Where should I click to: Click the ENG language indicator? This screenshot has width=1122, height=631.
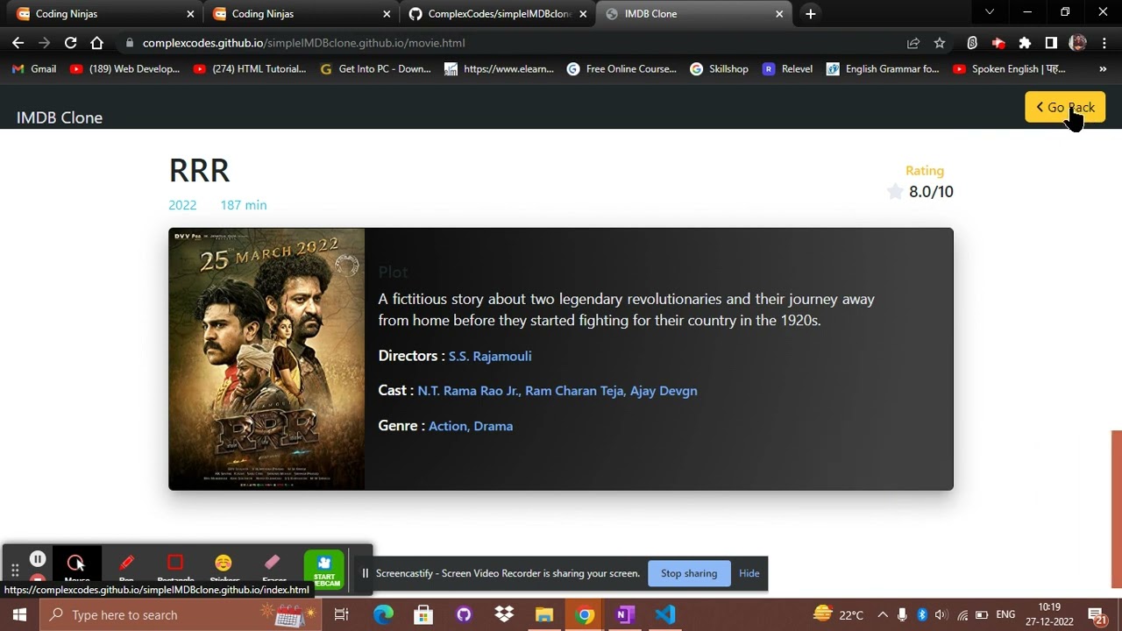tap(1005, 615)
